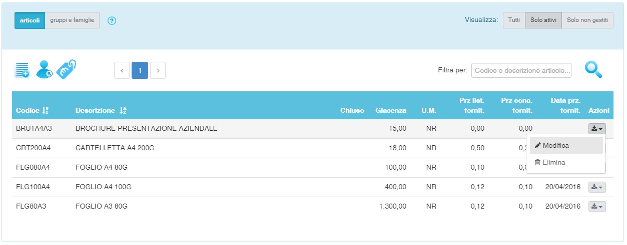Sort by Descrizione alphabetical sort icon

pos(124,110)
